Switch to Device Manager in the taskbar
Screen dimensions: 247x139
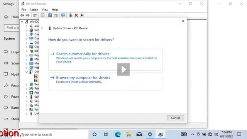[x=161, y=134]
